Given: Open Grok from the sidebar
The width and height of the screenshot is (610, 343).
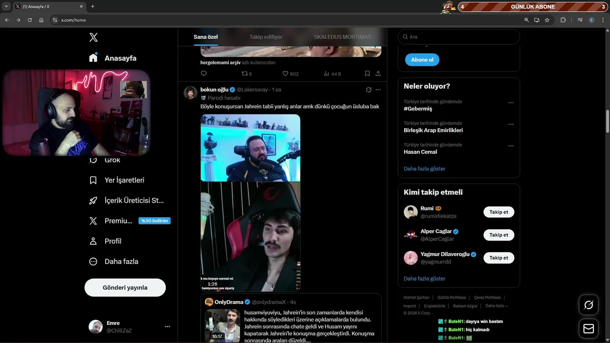Looking at the screenshot, I should [x=106, y=160].
